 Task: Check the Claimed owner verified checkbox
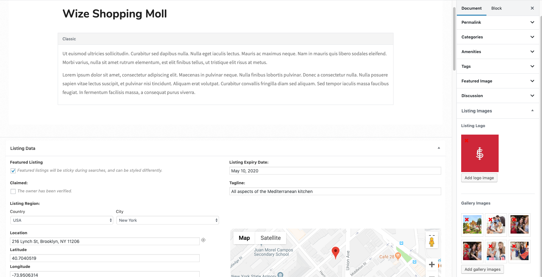[x=13, y=191]
